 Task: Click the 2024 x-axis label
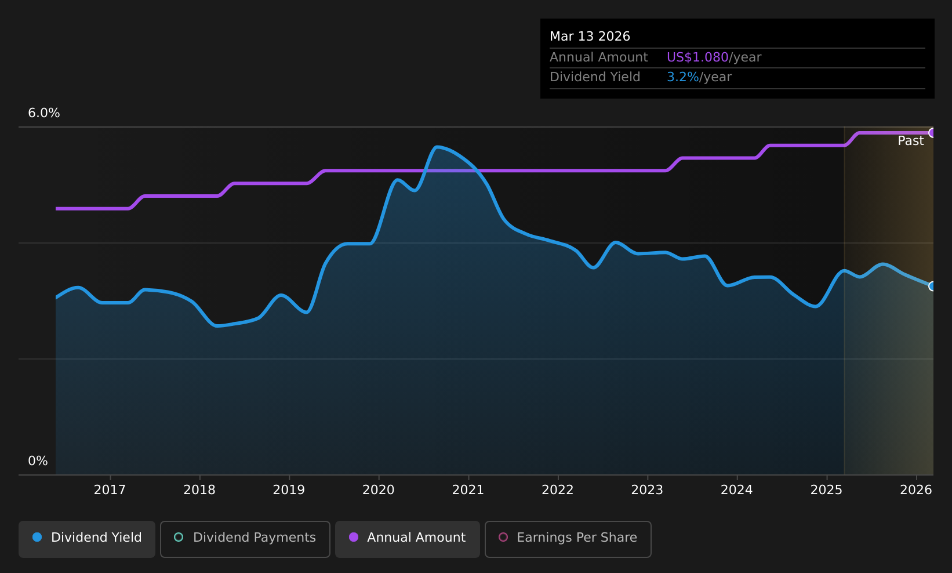point(737,490)
